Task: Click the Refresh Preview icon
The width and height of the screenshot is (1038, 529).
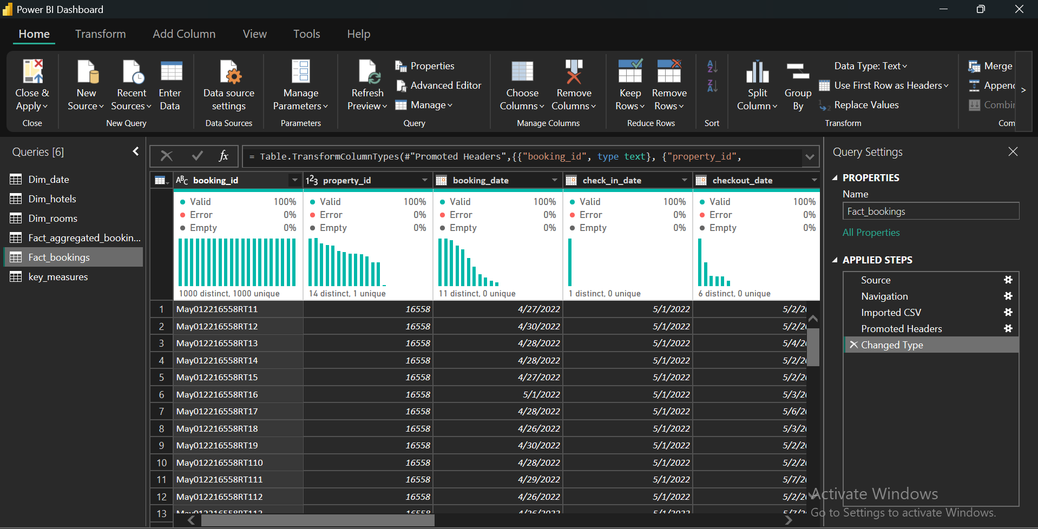Action: [x=369, y=71]
